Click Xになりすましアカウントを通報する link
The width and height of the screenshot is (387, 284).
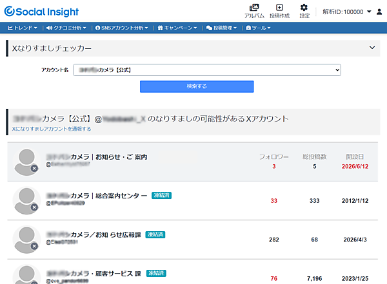pyautogui.click(x=52, y=129)
